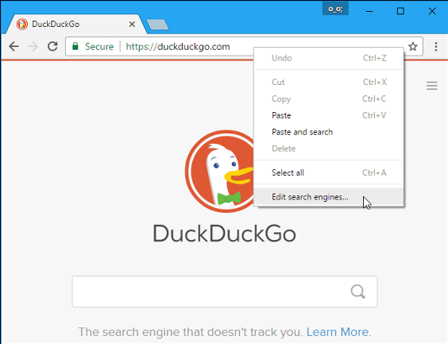This screenshot has width=448, height=344.
Task: Click the o_o; profile button
Action: (x=335, y=10)
